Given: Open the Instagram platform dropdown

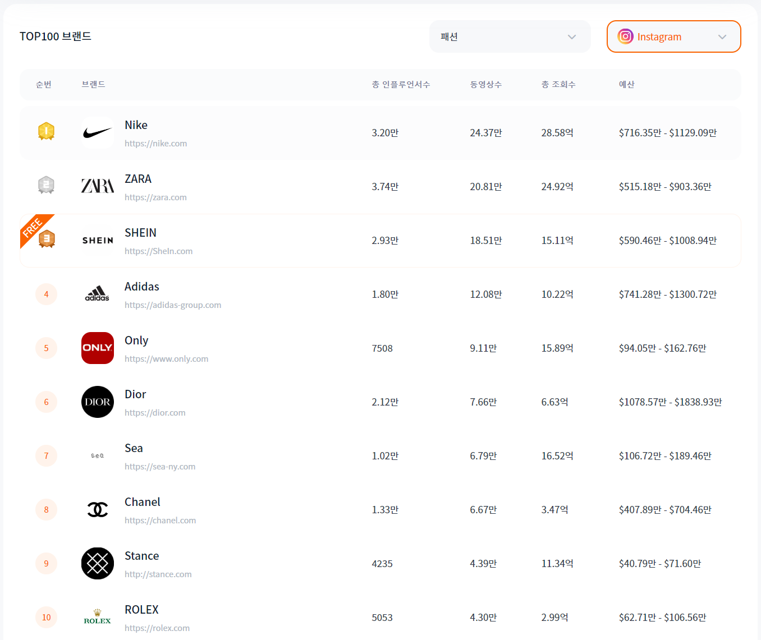Looking at the screenshot, I should coord(673,36).
